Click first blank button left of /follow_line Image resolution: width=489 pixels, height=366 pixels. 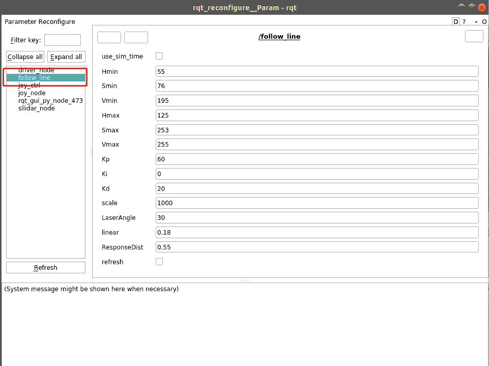pyautogui.click(x=109, y=37)
